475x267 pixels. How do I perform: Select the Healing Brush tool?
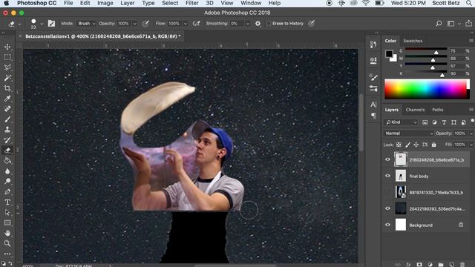7,109
